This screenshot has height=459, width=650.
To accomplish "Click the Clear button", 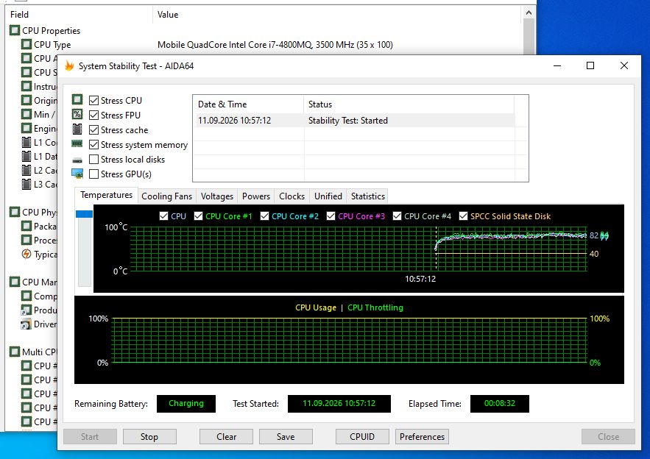I will (226, 437).
